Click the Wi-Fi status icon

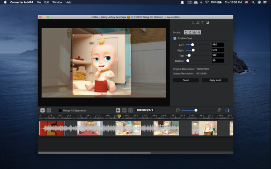206,2
